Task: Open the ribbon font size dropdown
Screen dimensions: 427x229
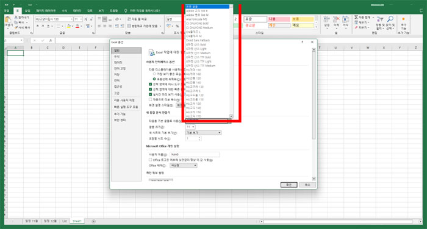Action: [81, 19]
